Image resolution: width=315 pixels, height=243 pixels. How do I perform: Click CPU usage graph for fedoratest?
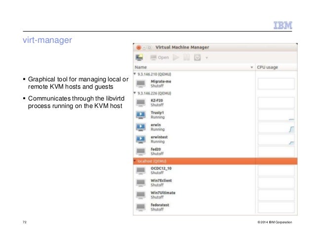click(x=276, y=208)
